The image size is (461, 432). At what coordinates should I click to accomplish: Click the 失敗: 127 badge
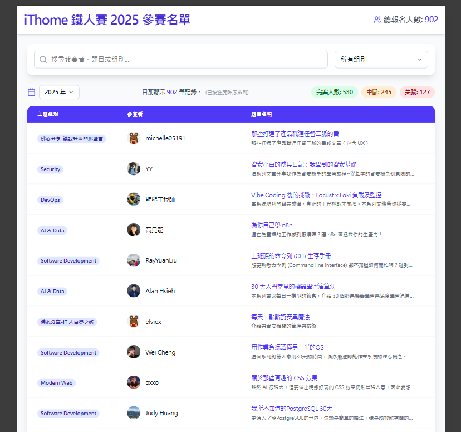click(417, 91)
